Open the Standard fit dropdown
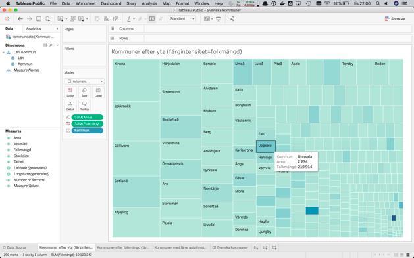 click(x=182, y=19)
